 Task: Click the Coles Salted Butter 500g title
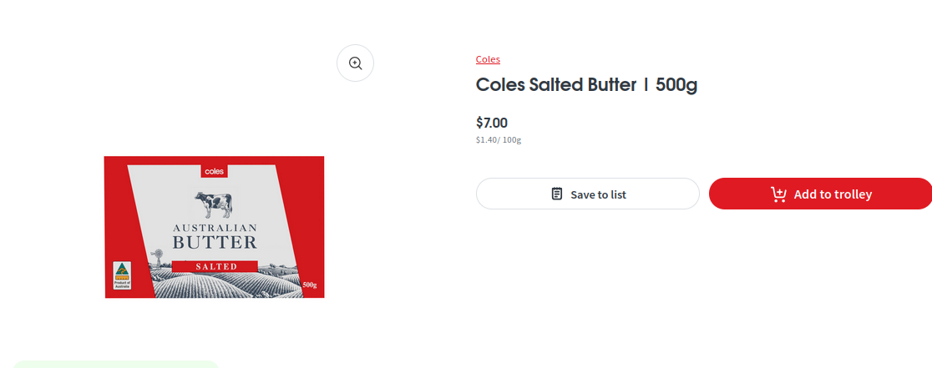pyautogui.click(x=586, y=85)
